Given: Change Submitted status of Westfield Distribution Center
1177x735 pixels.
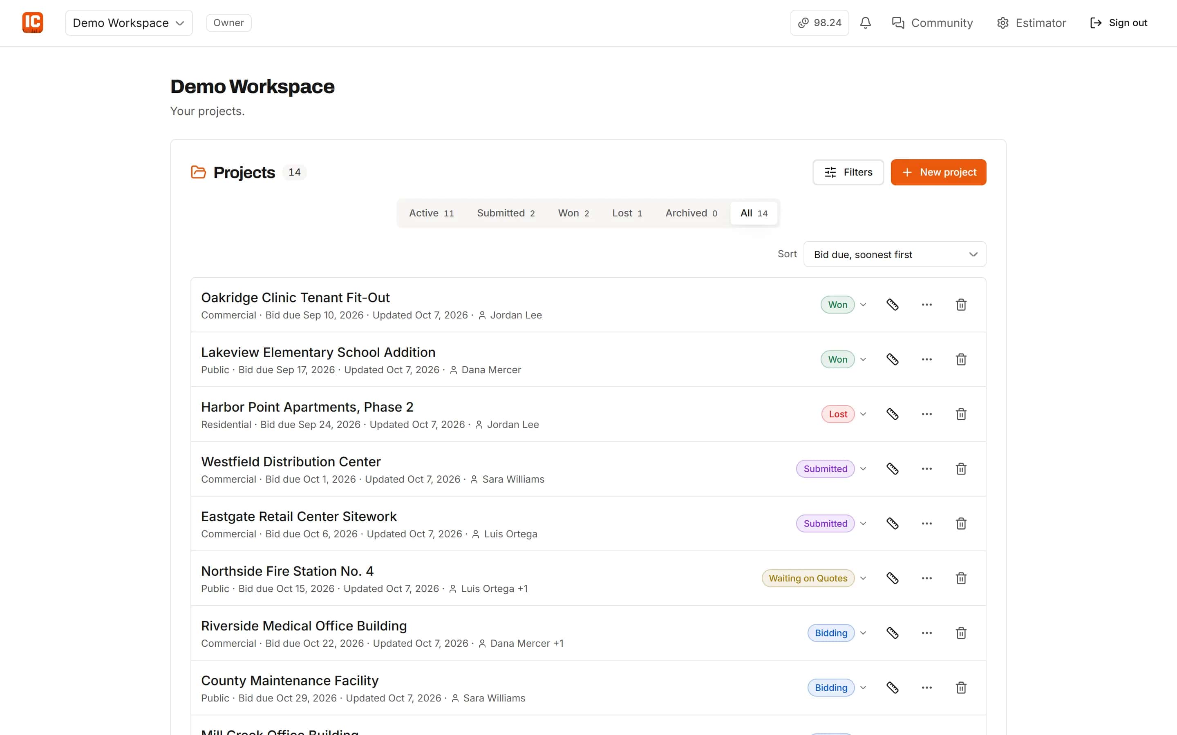Looking at the screenshot, I should coord(831,469).
